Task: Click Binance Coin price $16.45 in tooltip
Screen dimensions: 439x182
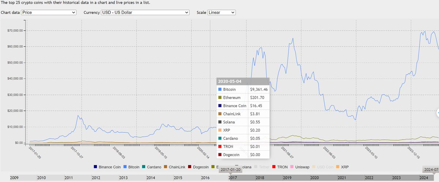Action: click(x=256, y=106)
